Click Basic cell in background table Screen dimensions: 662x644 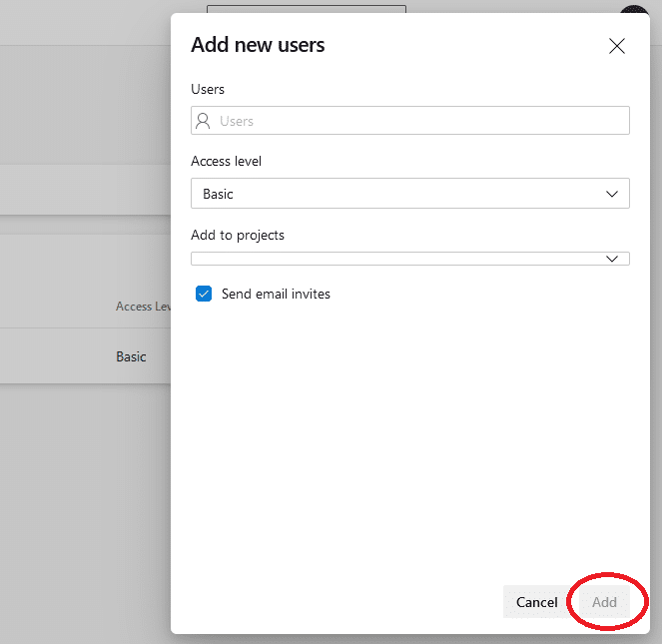coord(131,356)
